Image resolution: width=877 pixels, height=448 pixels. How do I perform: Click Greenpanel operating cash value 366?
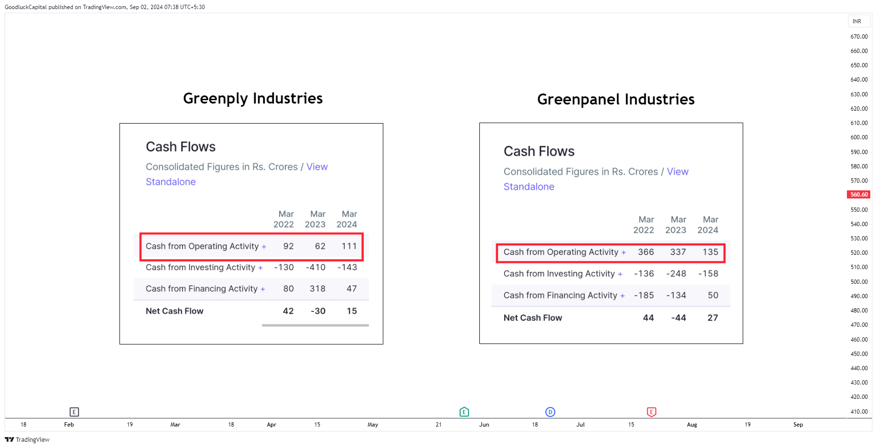pyautogui.click(x=646, y=252)
